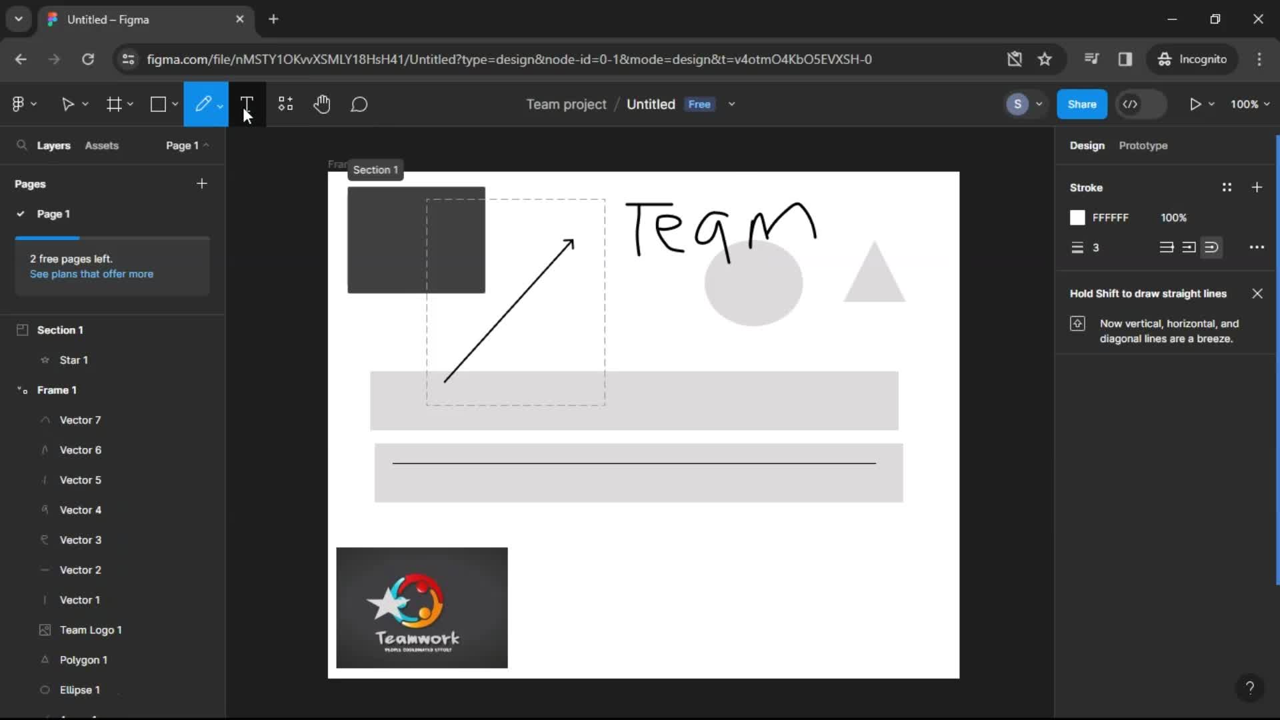The width and height of the screenshot is (1280, 720).
Task: Switch to the Prototype tab
Action: point(1143,145)
